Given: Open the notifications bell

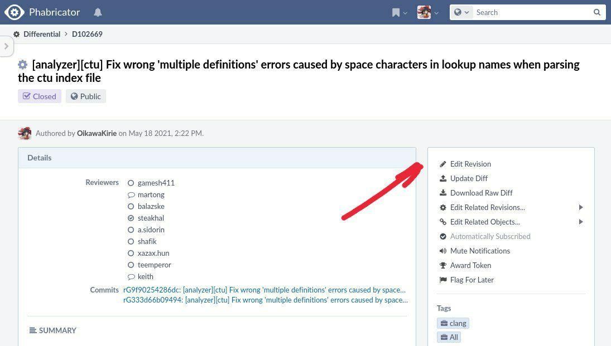Looking at the screenshot, I should point(98,12).
